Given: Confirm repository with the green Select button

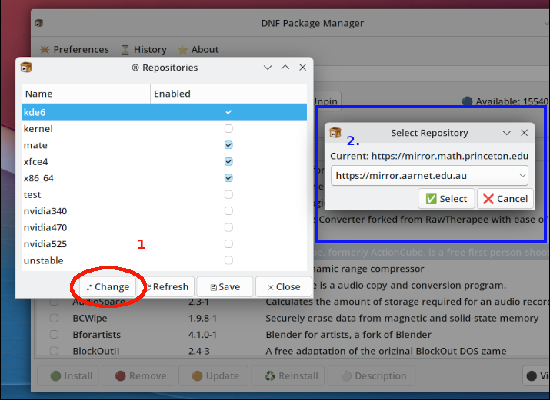Looking at the screenshot, I should [x=446, y=198].
